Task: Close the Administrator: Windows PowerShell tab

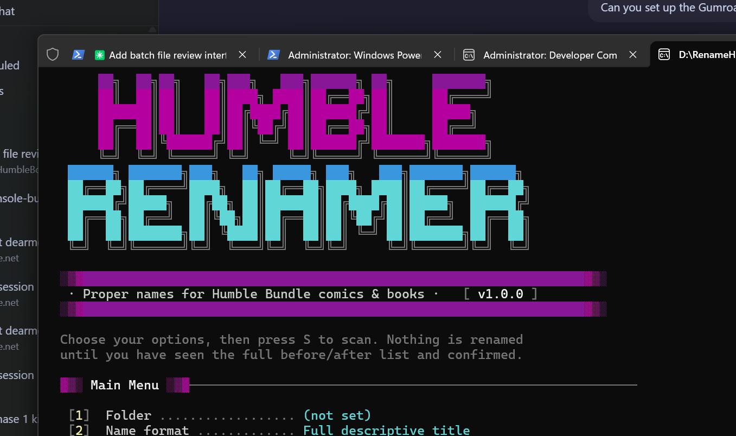Action: point(438,55)
